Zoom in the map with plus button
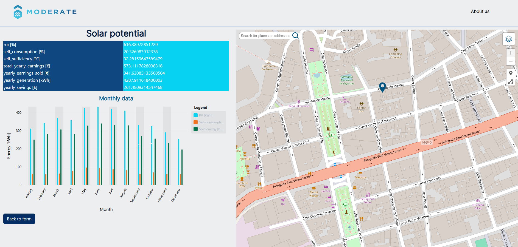The width and height of the screenshot is (518, 247). (x=511, y=53)
